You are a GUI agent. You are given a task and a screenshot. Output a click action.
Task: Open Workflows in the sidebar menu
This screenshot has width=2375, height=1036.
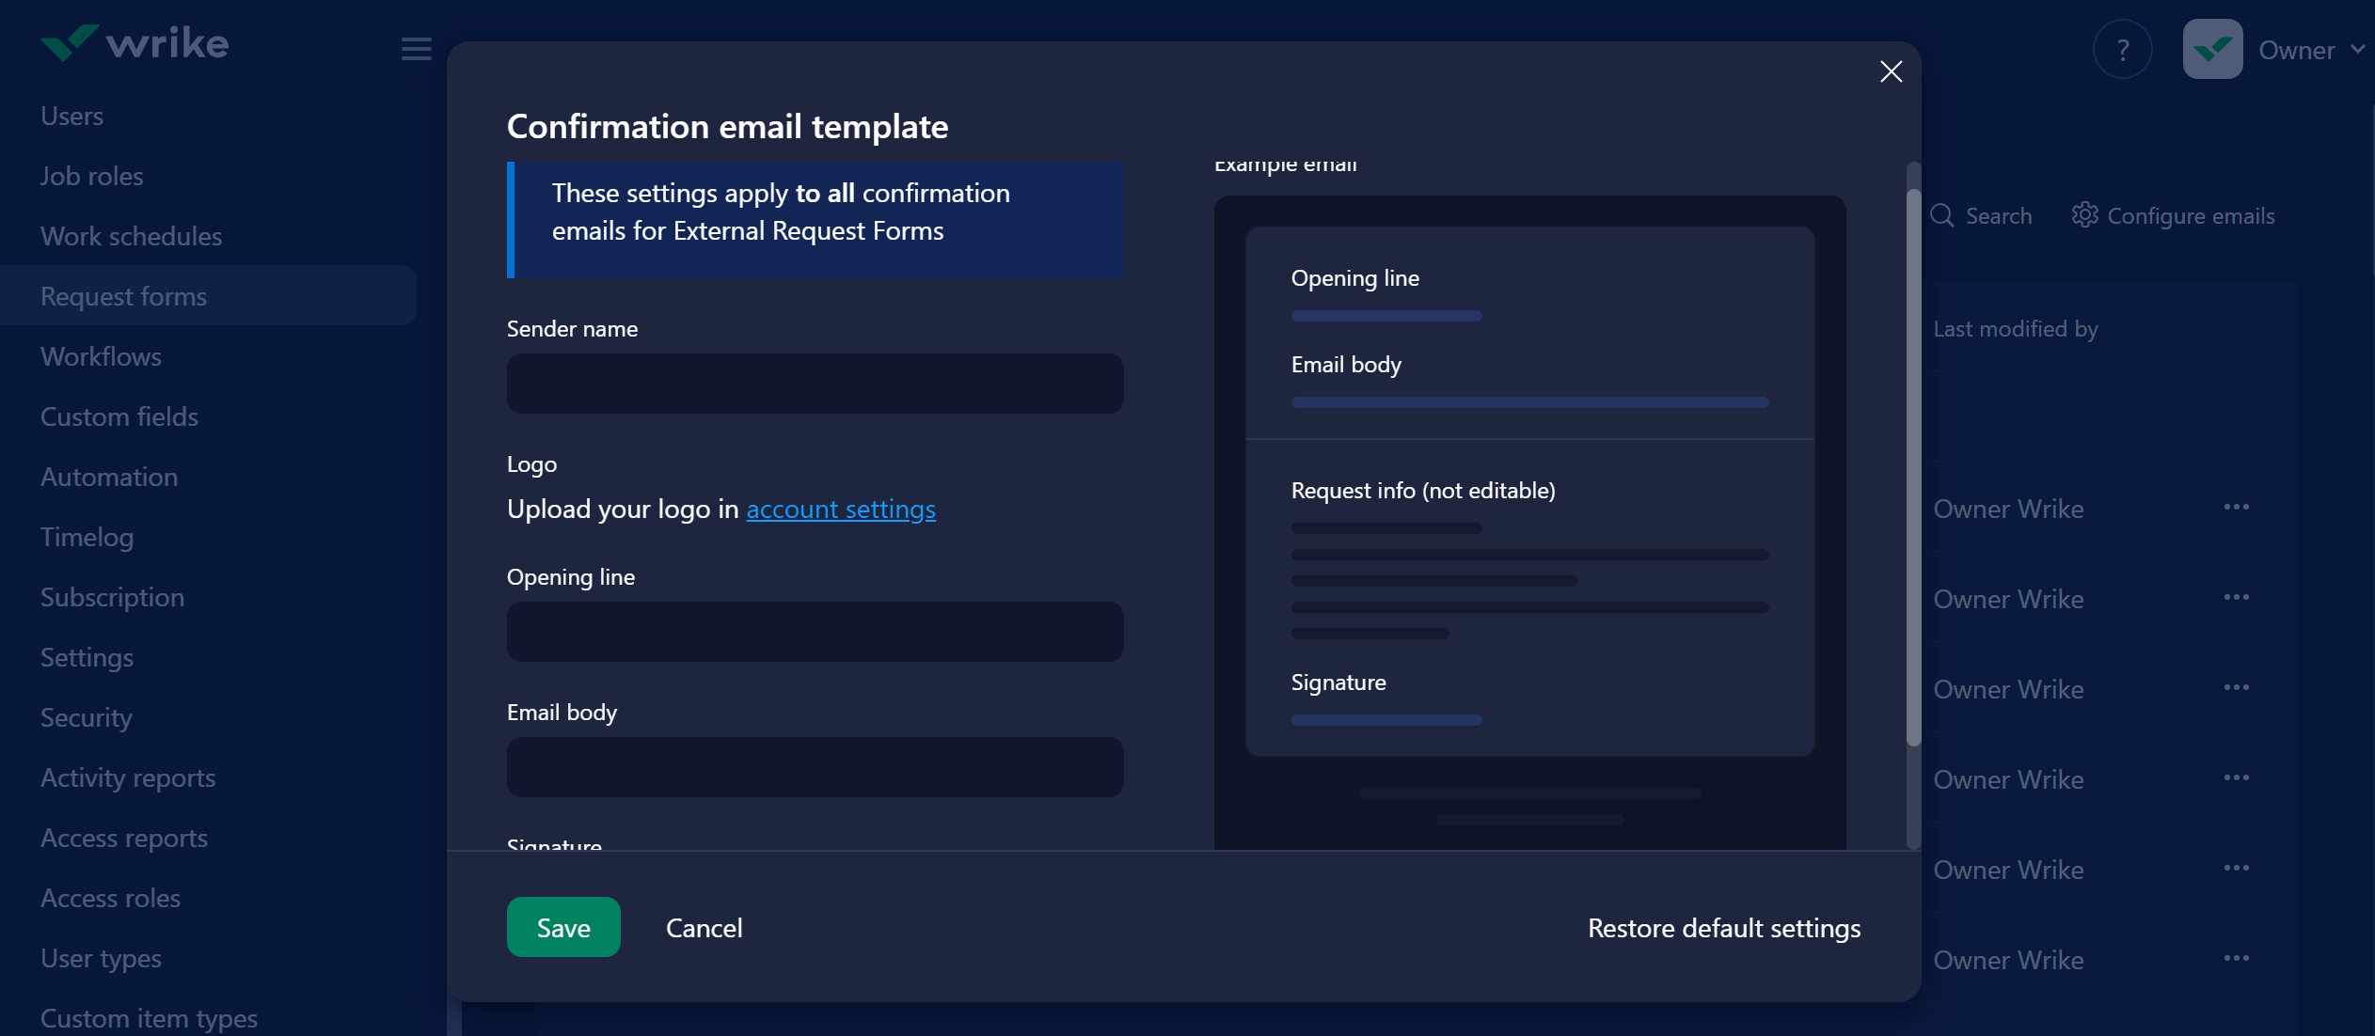point(101,356)
